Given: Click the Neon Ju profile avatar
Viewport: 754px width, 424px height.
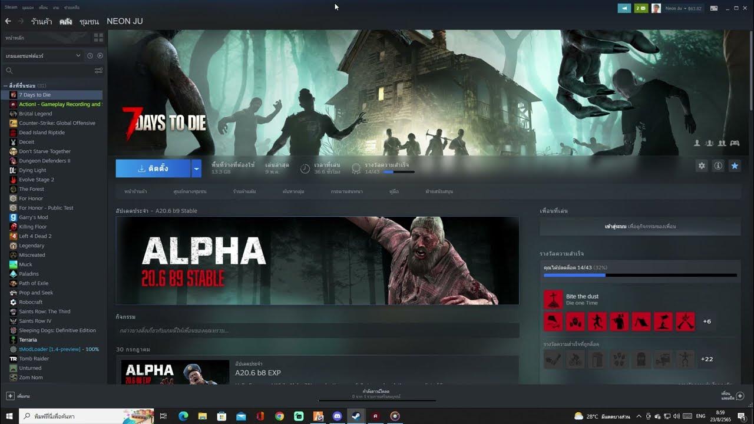Looking at the screenshot, I should (x=656, y=8).
